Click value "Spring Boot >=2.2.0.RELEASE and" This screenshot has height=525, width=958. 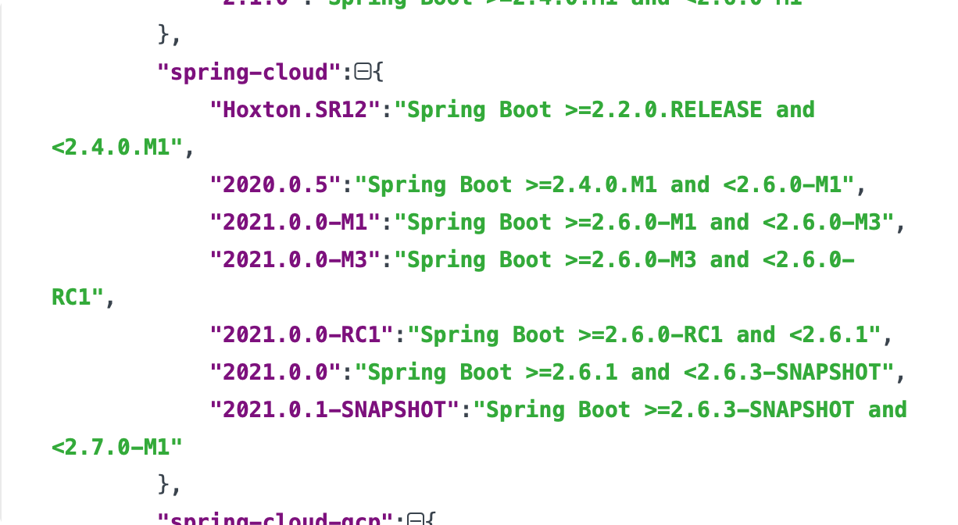tap(605, 110)
